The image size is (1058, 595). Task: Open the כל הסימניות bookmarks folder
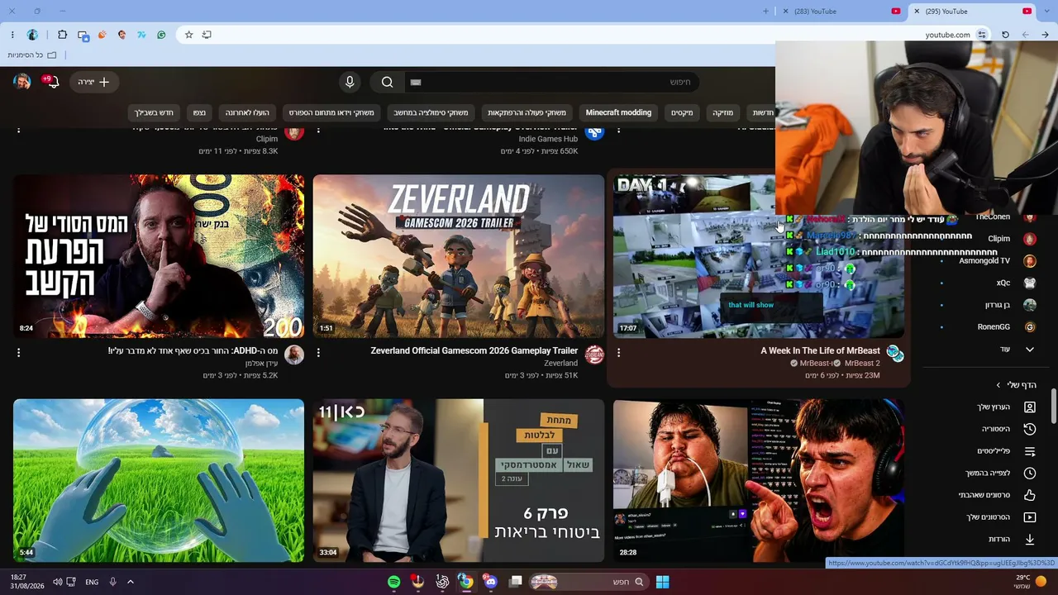point(32,55)
